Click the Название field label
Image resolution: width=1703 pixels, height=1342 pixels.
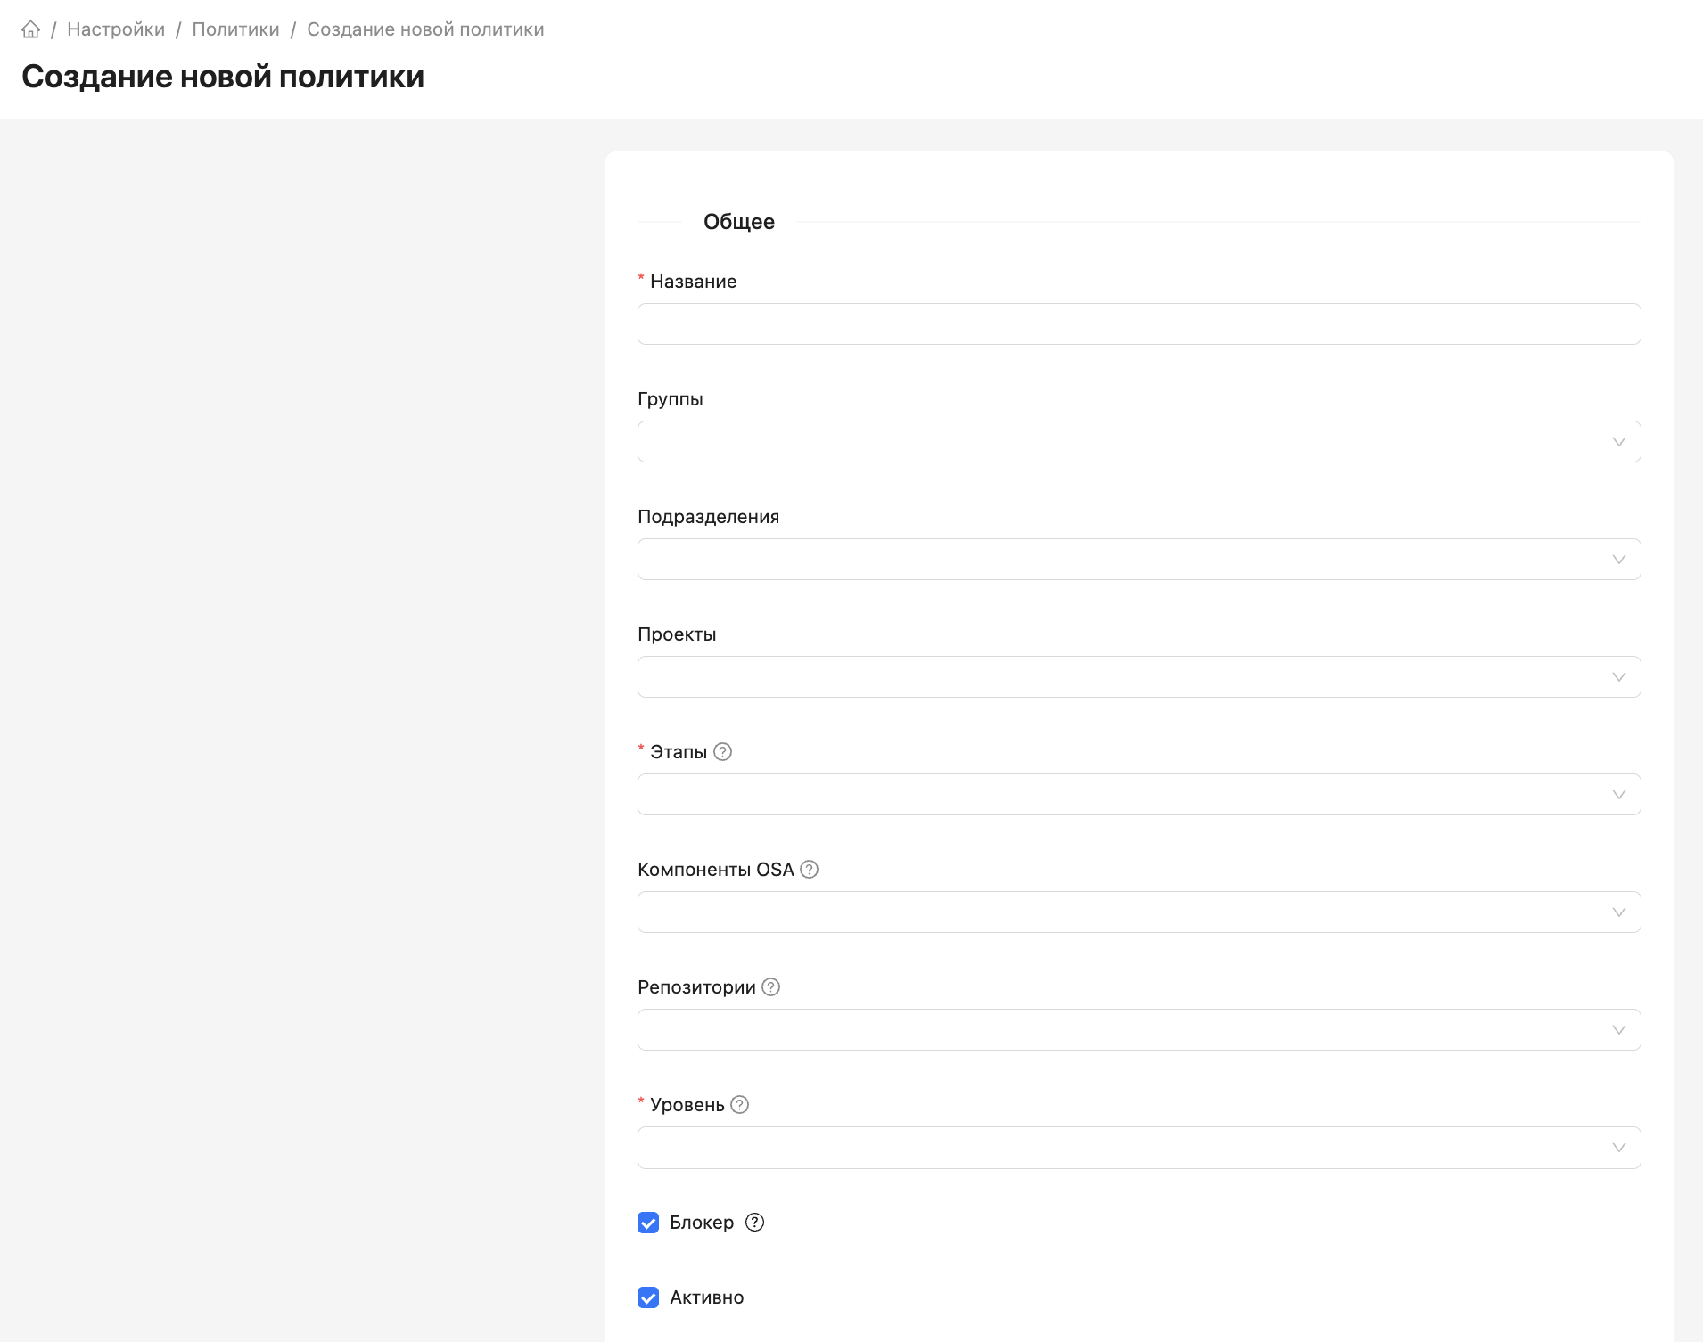tap(693, 281)
